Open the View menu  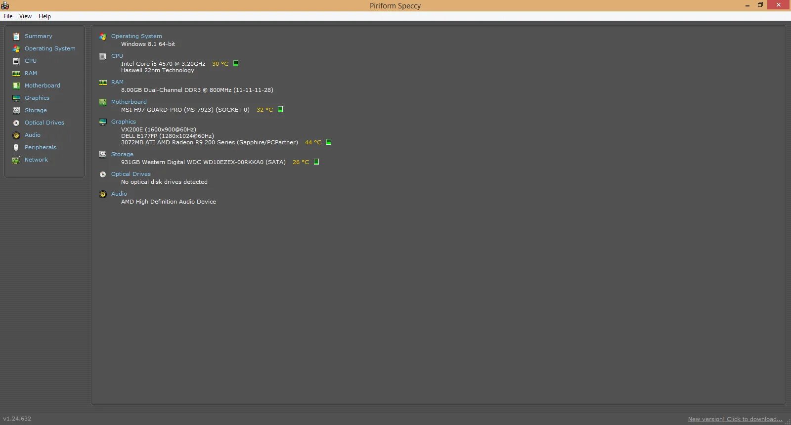(25, 16)
